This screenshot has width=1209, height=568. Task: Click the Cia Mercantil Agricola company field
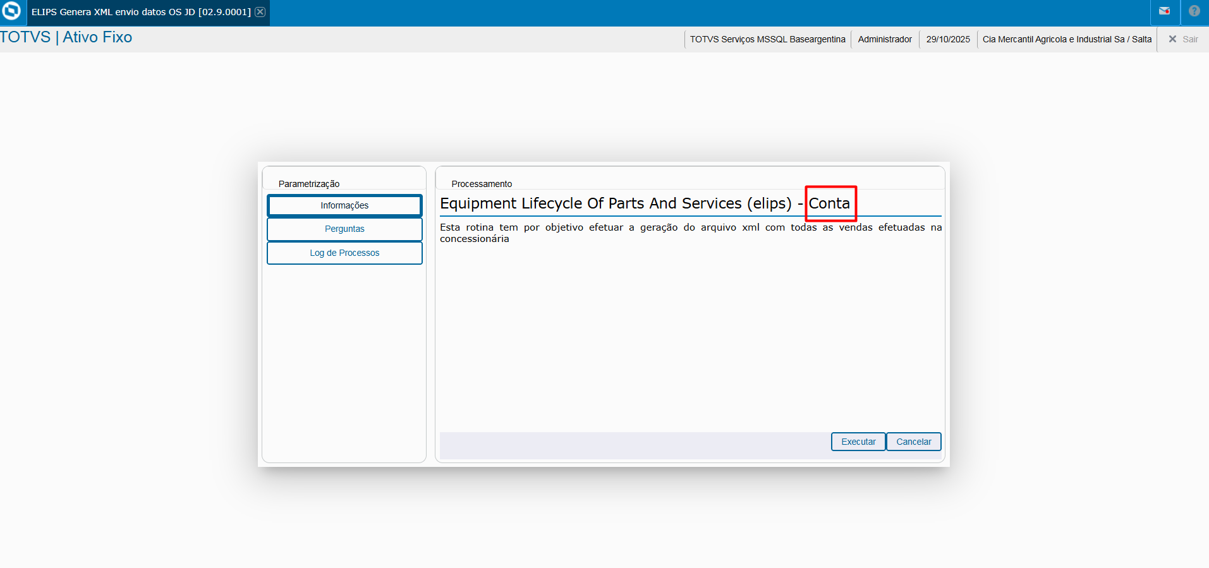point(1067,39)
